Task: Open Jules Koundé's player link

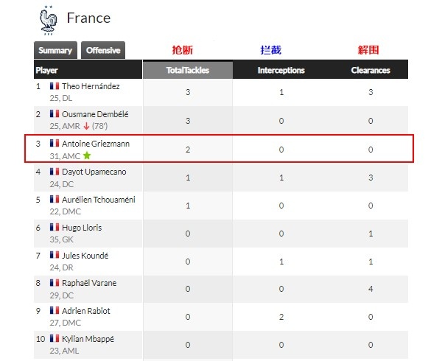Action: pyautogui.click(x=85, y=256)
